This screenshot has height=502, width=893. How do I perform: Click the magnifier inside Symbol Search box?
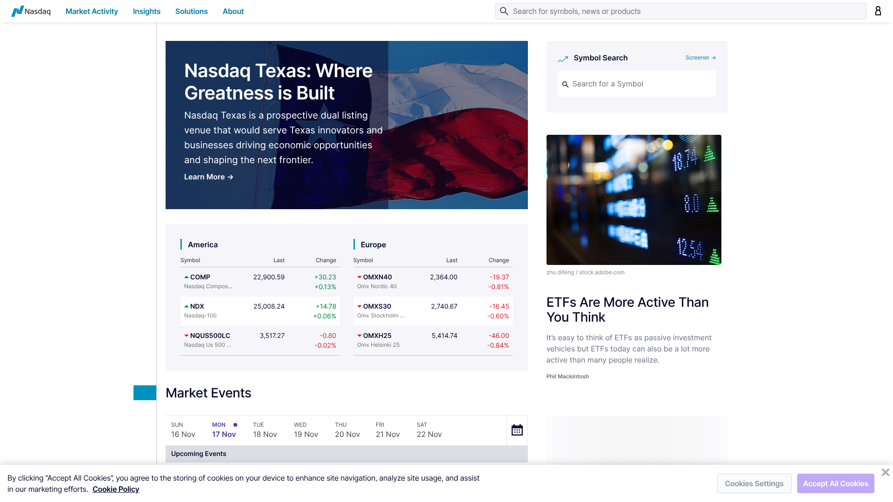click(566, 84)
